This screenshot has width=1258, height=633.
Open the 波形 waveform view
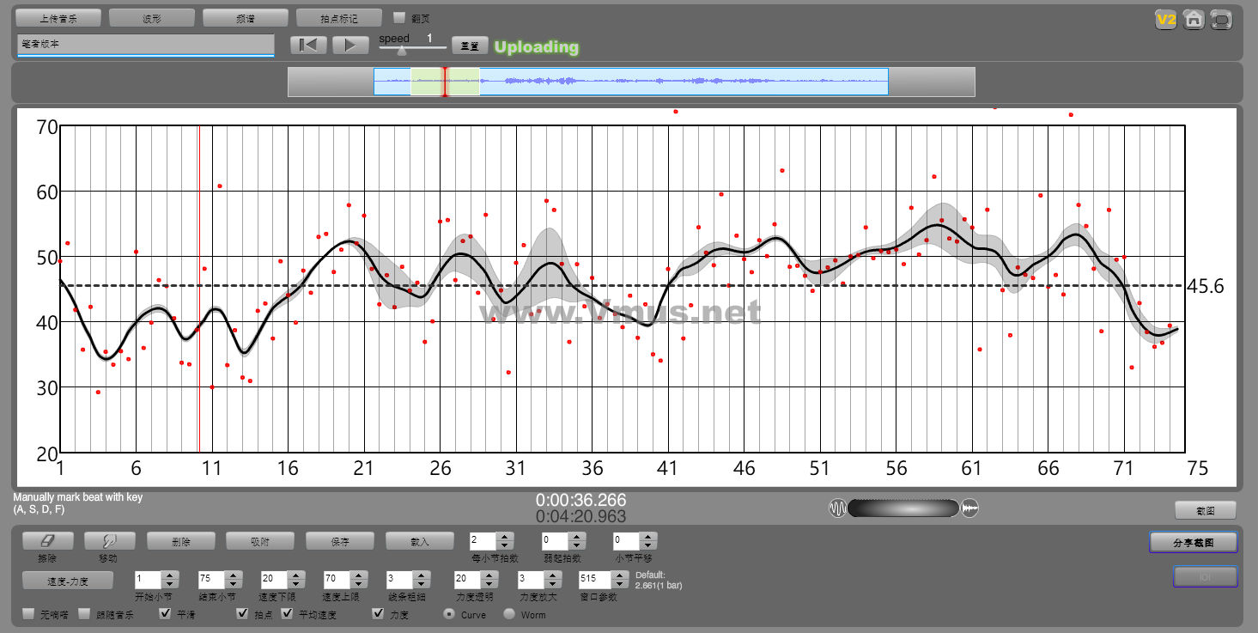coord(152,18)
